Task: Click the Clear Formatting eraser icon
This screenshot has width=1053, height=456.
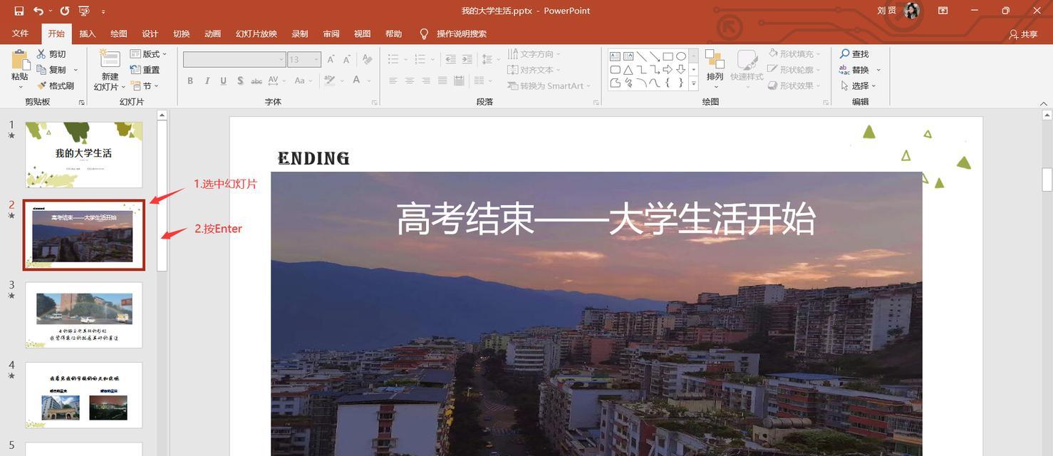Action: pos(367,60)
